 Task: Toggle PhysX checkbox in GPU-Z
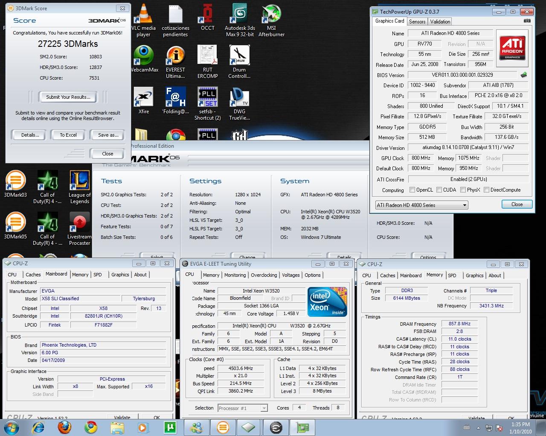click(x=463, y=190)
